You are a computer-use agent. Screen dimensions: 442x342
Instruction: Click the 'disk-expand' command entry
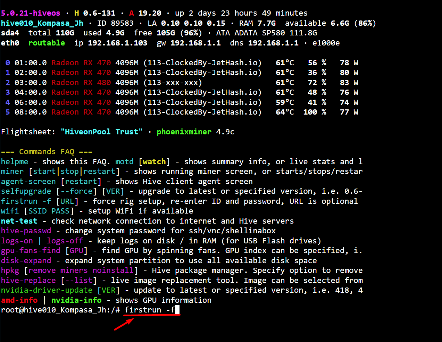pyautogui.click(x=26, y=260)
